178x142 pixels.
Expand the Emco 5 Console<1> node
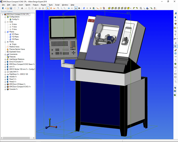(x=5, y=62)
